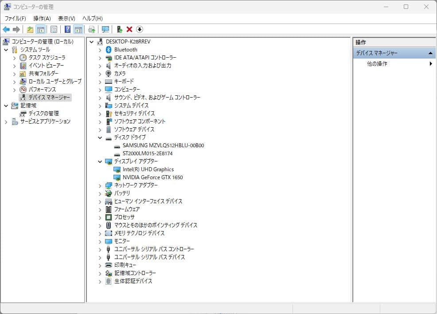Click the Help icon in the toolbar
Screen dimensions: 437x314
[67, 29]
